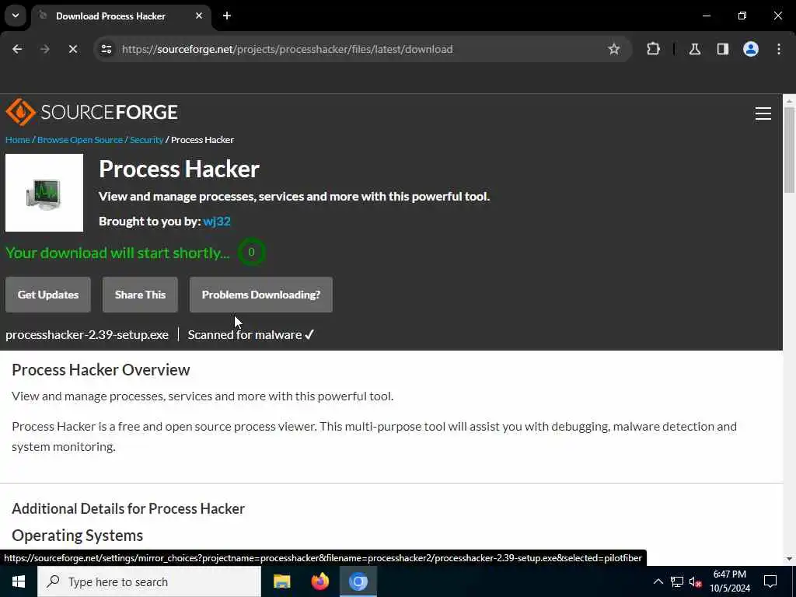Switch to Chrome in the taskbar
Screen dimensions: 796x597
pyautogui.click(x=358, y=581)
